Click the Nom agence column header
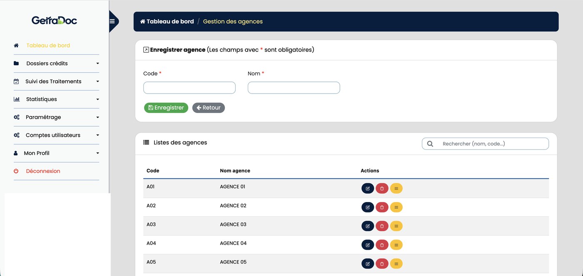The height and width of the screenshot is (276, 583). [x=235, y=171]
